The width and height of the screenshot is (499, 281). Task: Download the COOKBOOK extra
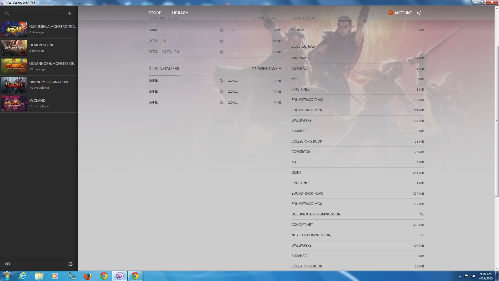coord(358,152)
